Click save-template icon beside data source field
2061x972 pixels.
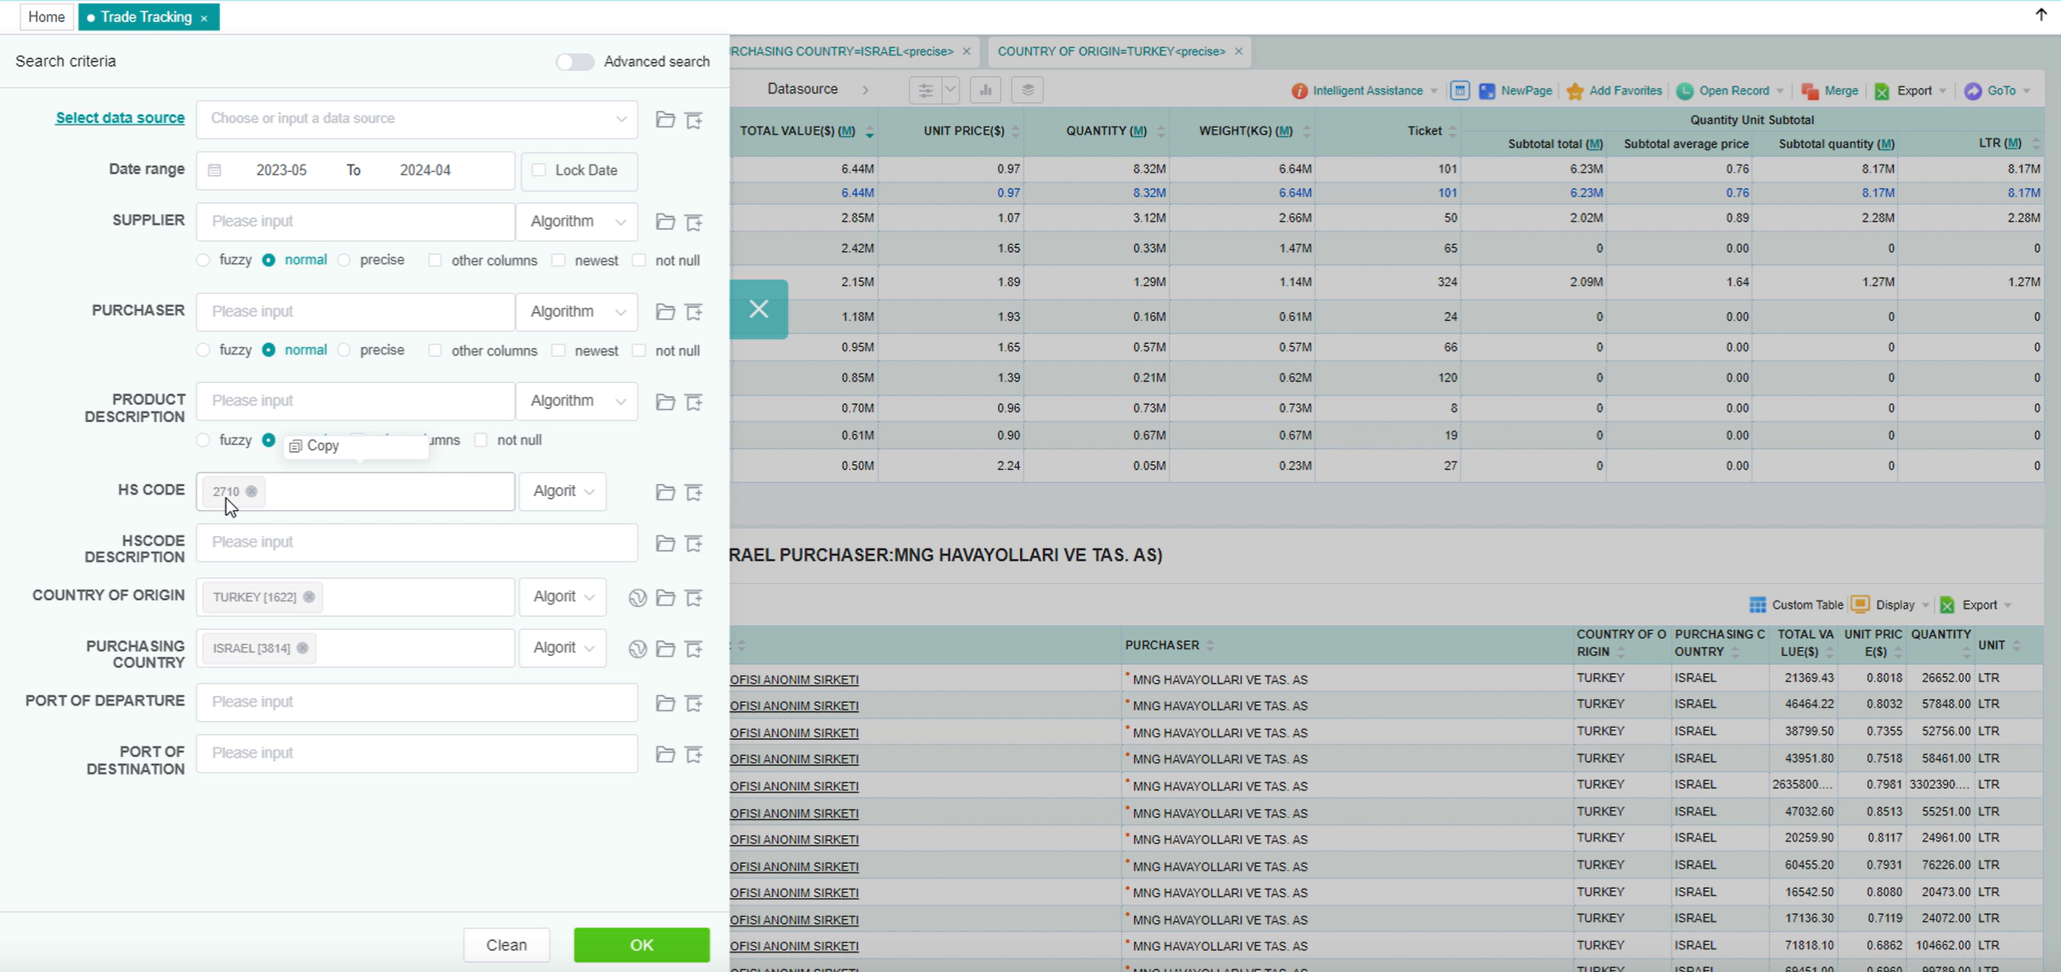(694, 120)
